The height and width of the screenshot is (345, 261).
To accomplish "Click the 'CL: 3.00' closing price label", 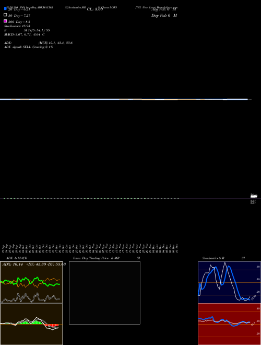I will pos(95,9).
